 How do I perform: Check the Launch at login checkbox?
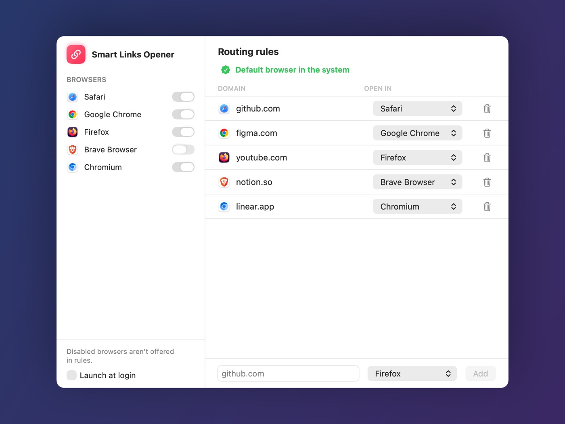(71, 375)
